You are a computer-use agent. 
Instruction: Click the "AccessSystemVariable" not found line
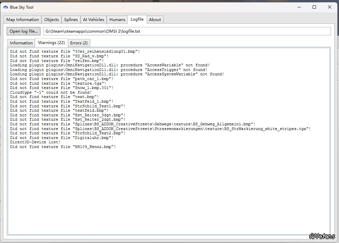click(x=117, y=74)
